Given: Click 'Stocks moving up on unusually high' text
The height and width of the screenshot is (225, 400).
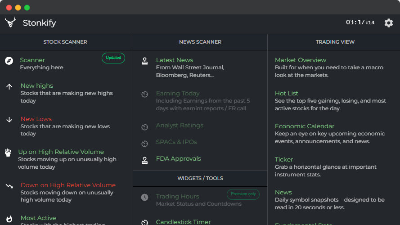Looking at the screenshot, I should click(x=67, y=163).
